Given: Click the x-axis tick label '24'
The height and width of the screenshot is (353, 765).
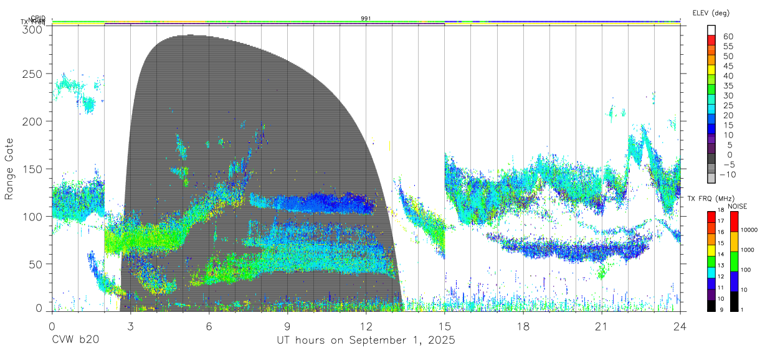Looking at the screenshot, I should click(x=680, y=326).
